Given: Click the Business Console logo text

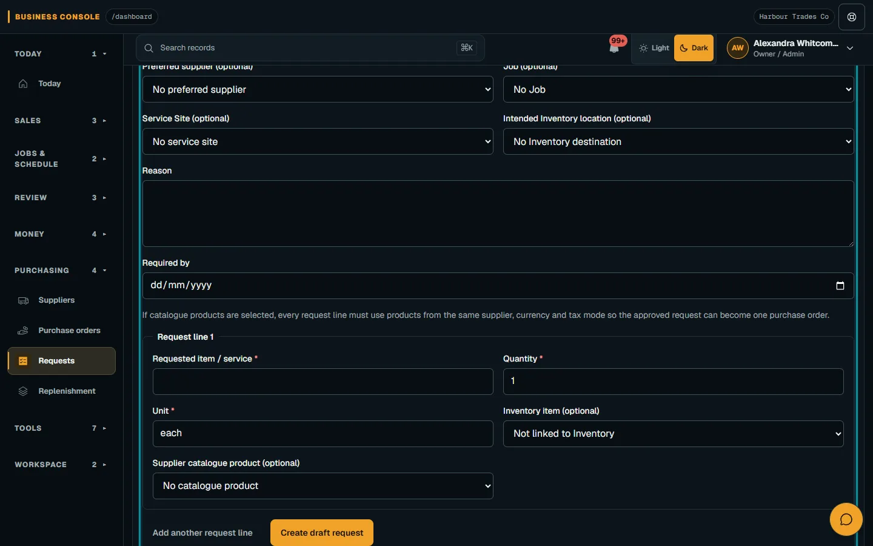Looking at the screenshot, I should pos(57,17).
